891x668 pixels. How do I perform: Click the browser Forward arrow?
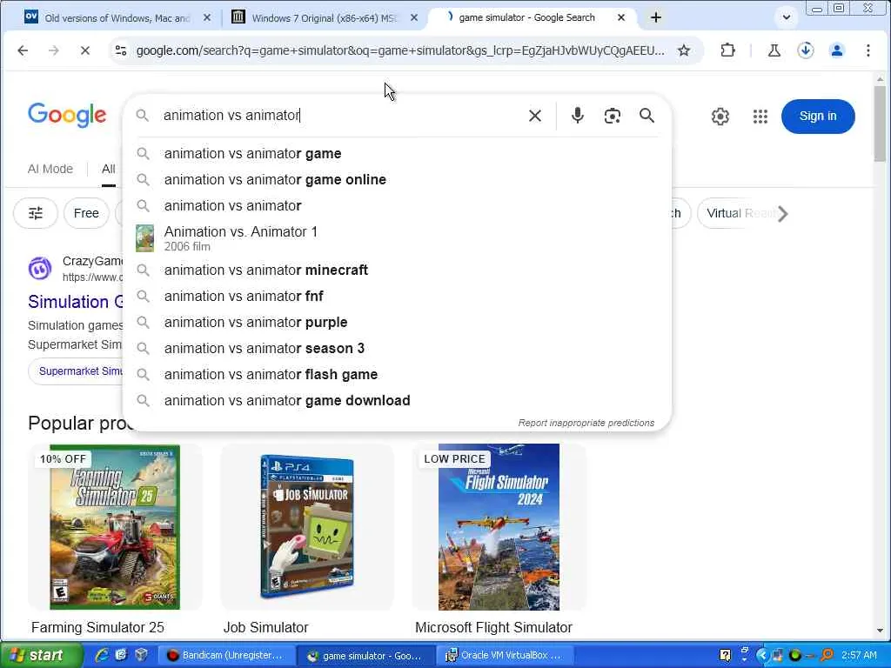pyautogui.click(x=54, y=50)
